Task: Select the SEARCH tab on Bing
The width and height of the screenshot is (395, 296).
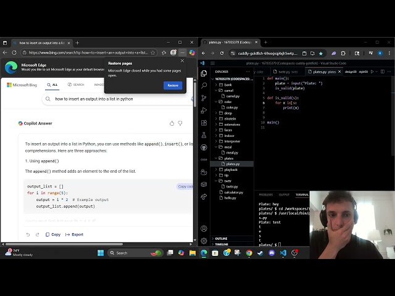Action: click(76, 85)
